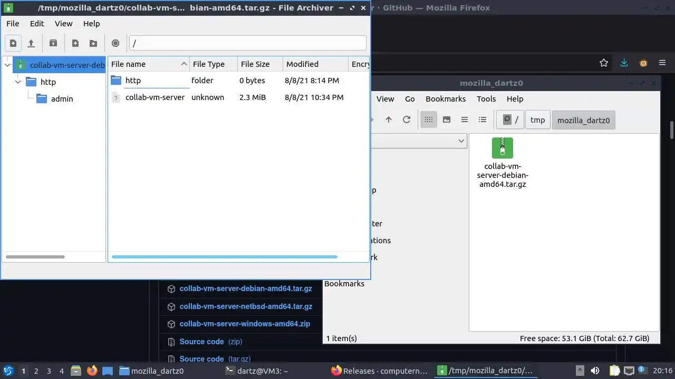Click the tmp path button
Screen dimensions: 675x379
point(537,120)
